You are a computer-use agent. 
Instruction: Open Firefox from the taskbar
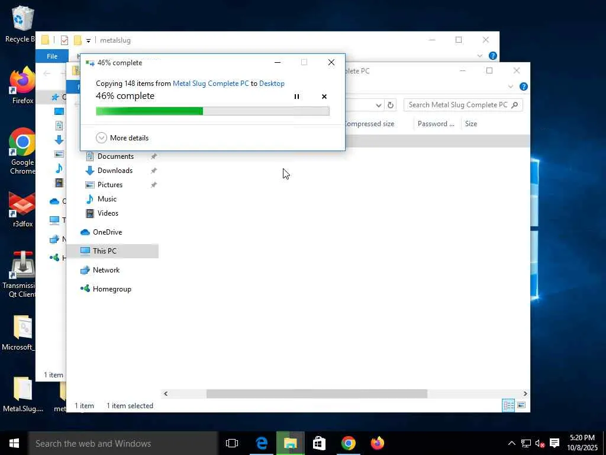click(377, 443)
